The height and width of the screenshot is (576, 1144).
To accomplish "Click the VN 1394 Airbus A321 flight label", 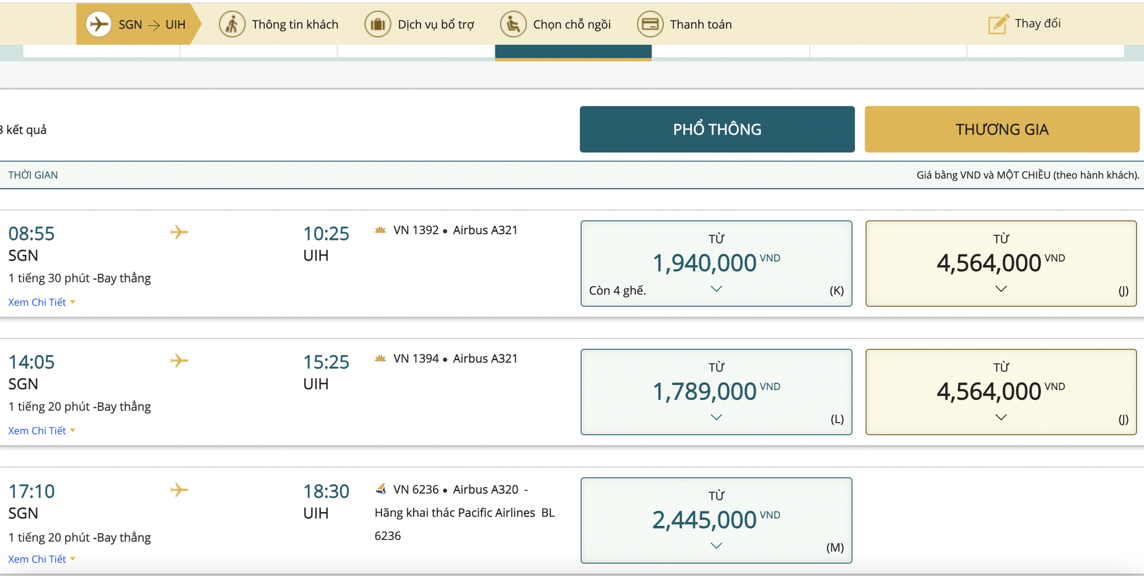I will point(455,358).
